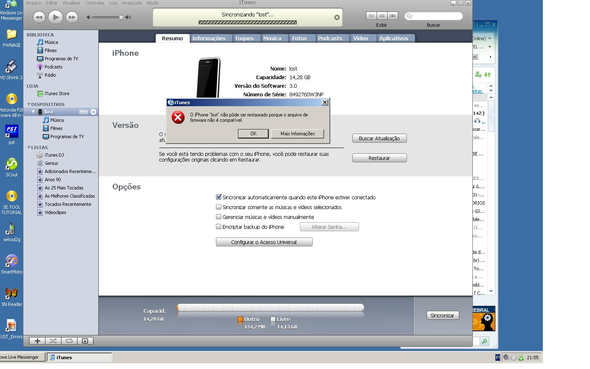590x369 pixels.
Task: Toggle repeat mode
Action: (x=69, y=341)
